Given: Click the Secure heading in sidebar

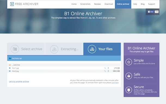Looking at the screenshot, I should click(x=139, y=87).
